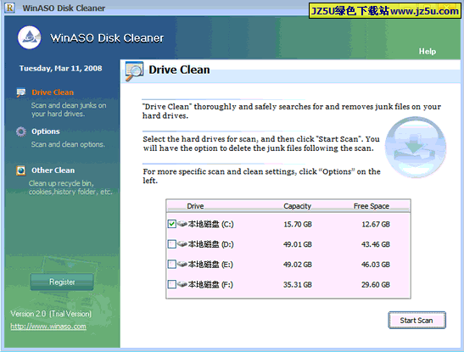Screen dimensions: 464x352
Task: Sort by the Capacity column header
Action: [x=297, y=206]
